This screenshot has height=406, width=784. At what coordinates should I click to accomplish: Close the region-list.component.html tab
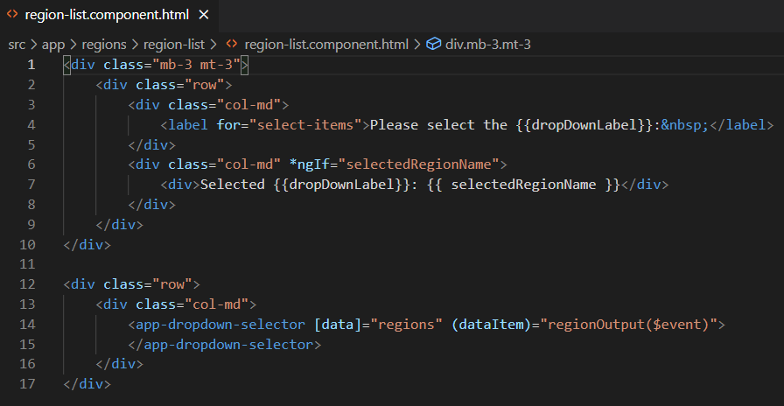(204, 16)
